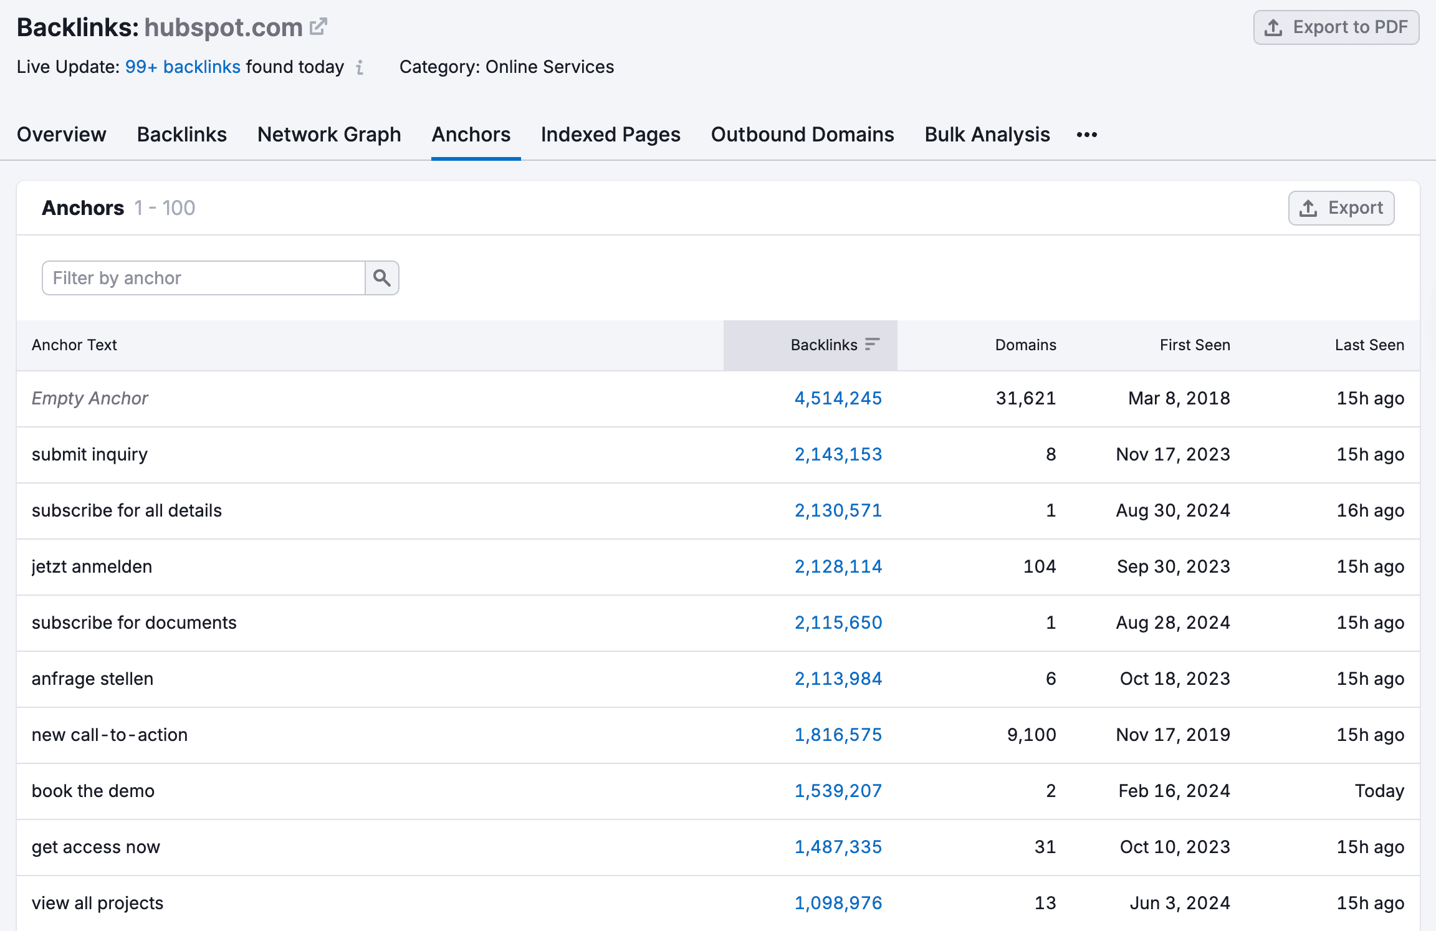Open backlinks count for book the demo
Viewport: 1436px width, 931px height.
click(x=838, y=790)
